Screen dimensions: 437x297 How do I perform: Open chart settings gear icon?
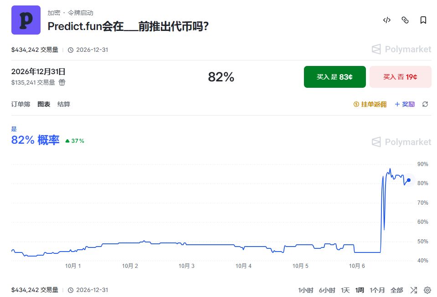coord(427,290)
